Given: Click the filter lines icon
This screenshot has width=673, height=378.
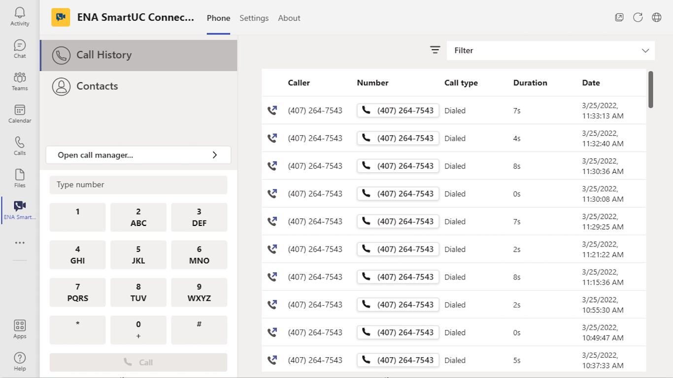Looking at the screenshot, I should coord(435,50).
